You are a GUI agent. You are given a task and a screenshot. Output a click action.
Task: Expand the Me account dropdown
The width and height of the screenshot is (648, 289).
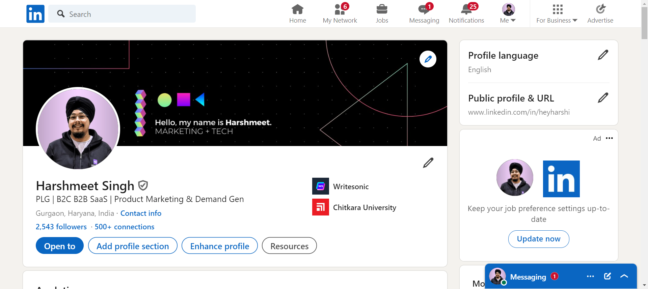click(508, 20)
